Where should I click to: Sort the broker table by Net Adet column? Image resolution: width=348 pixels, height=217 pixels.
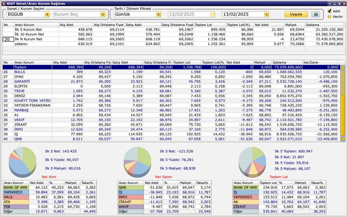tap(239, 63)
